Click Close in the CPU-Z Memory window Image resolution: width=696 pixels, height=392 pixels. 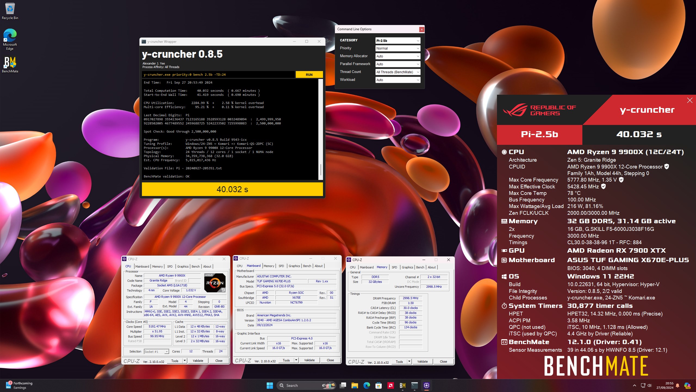[443, 362]
